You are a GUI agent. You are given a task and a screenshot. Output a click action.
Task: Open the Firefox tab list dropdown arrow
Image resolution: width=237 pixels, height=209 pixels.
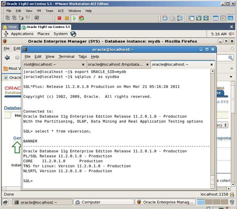[x=231, y=77]
